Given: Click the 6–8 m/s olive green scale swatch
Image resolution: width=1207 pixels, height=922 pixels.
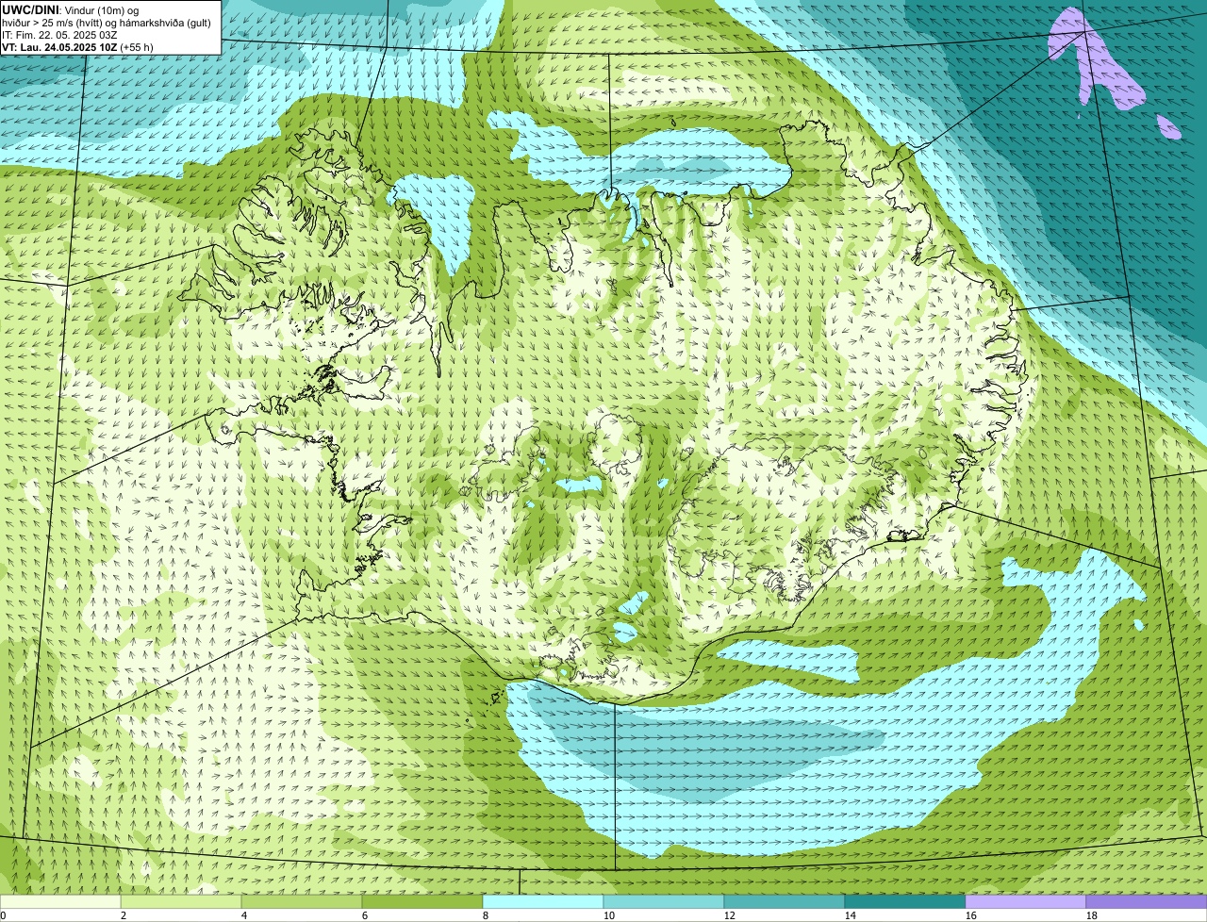Looking at the screenshot, I should click(422, 902).
